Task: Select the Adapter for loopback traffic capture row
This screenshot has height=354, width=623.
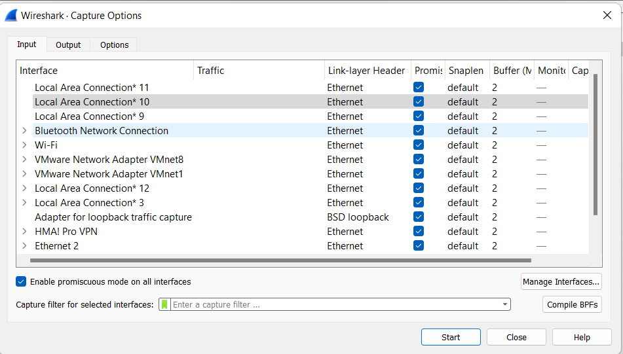Action: (113, 217)
